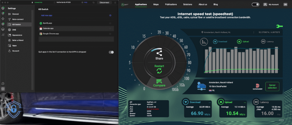Expand the Download card three-dot menu

pyautogui.click(x=210, y=102)
